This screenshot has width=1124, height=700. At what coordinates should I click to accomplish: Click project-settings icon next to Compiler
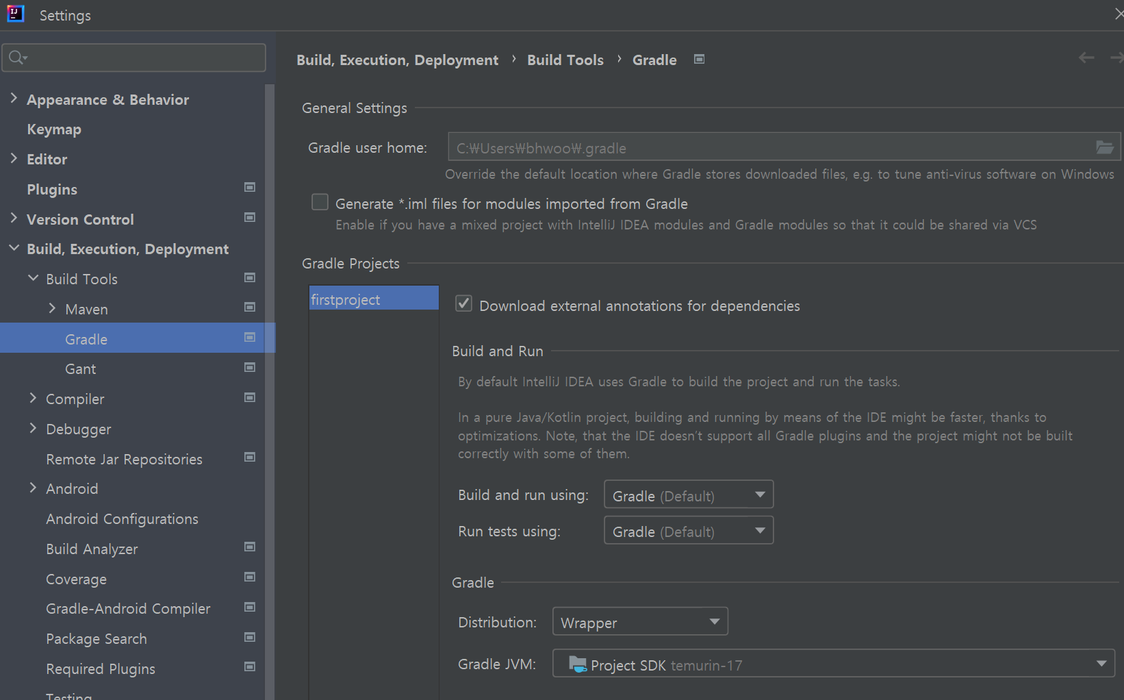pyautogui.click(x=250, y=397)
